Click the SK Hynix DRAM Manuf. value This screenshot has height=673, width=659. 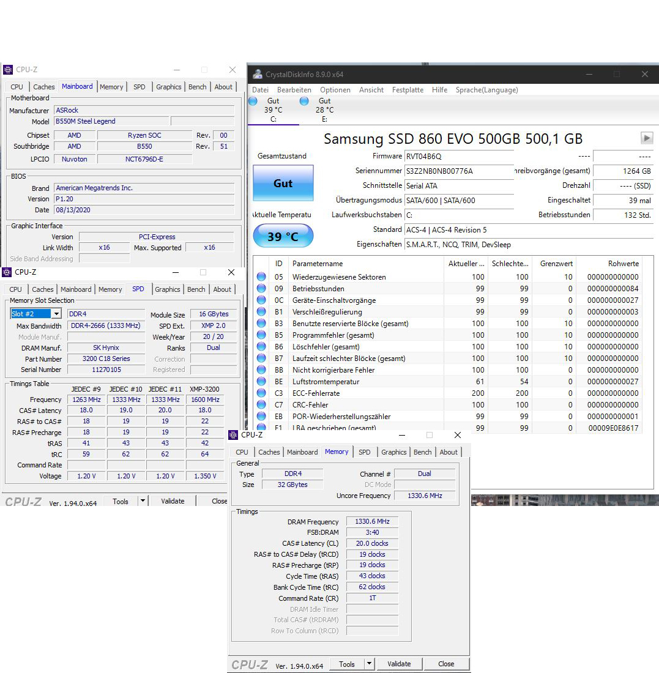click(106, 348)
